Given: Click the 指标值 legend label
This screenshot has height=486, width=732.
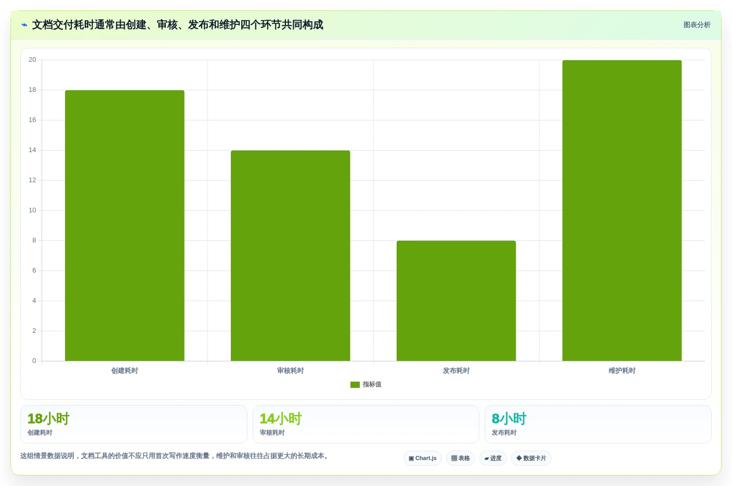Looking at the screenshot, I should point(372,385).
